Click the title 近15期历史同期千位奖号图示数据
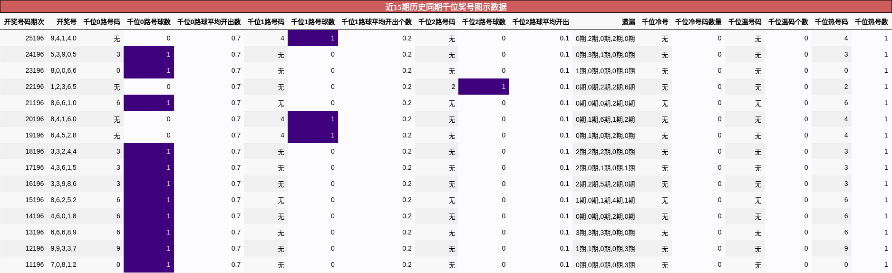892x273 pixels. 446,7
